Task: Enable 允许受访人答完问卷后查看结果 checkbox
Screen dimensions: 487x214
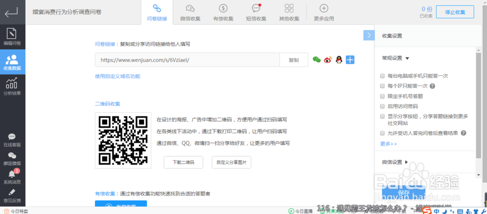Action: pyautogui.click(x=382, y=133)
